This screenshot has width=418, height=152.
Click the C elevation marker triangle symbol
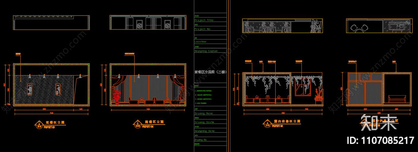point(138,124)
